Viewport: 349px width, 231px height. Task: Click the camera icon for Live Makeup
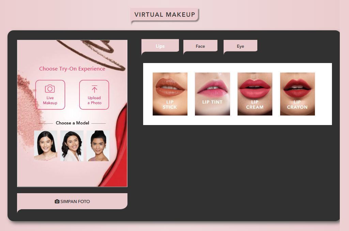(x=50, y=89)
